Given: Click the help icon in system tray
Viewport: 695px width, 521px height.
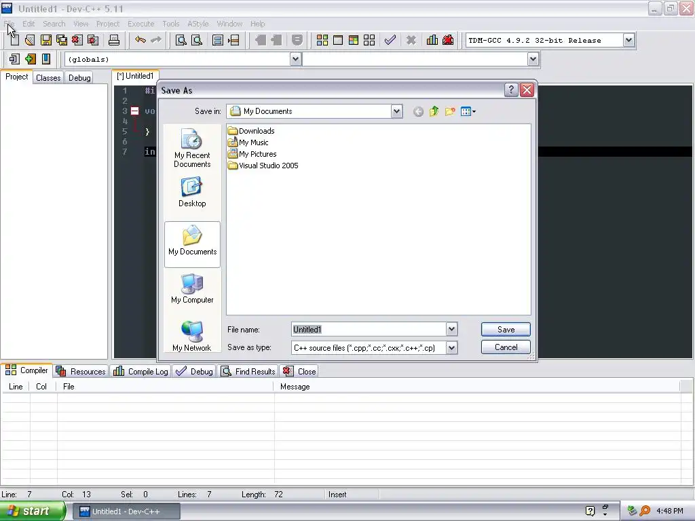Looking at the screenshot, I should 590,512.
